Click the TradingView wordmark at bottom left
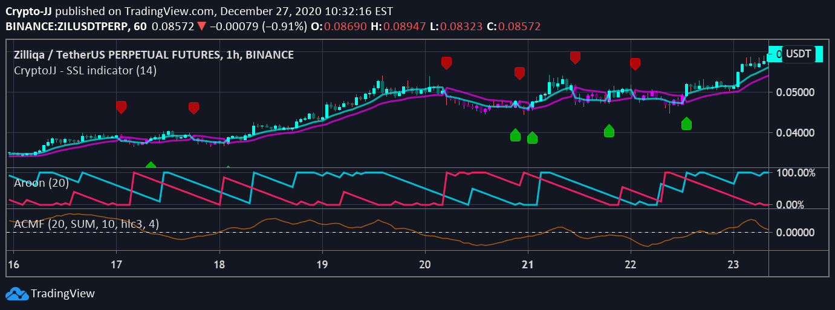Screen dimensions: 835x310 point(63,294)
